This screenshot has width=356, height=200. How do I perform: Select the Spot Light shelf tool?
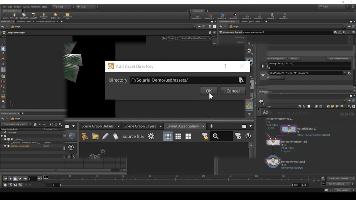point(24,16)
